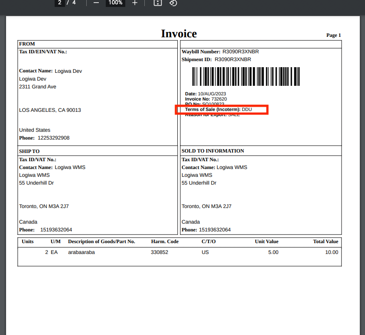
Task: Select the page number input field
Action: pyautogui.click(x=59, y=3)
